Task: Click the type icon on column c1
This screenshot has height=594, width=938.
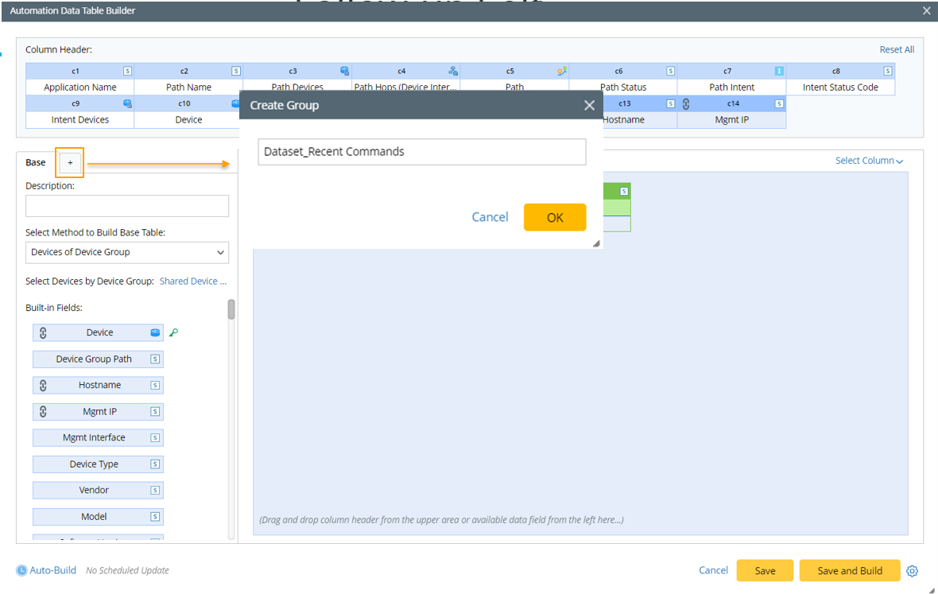Action: [127, 71]
